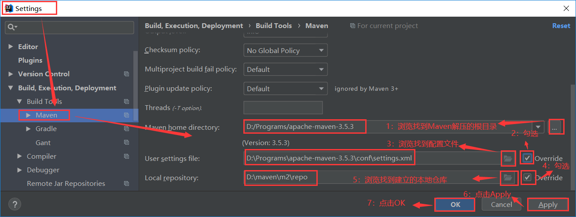
Task: Click project-level icon beside Remote Jar Repositories
Action: point(126,184)
